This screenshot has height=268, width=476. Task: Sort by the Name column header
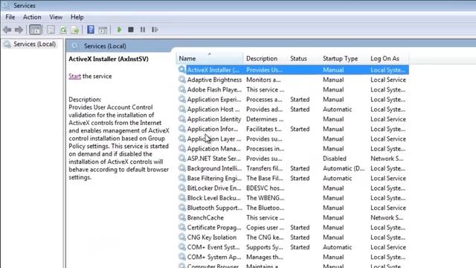coord(210,58)
